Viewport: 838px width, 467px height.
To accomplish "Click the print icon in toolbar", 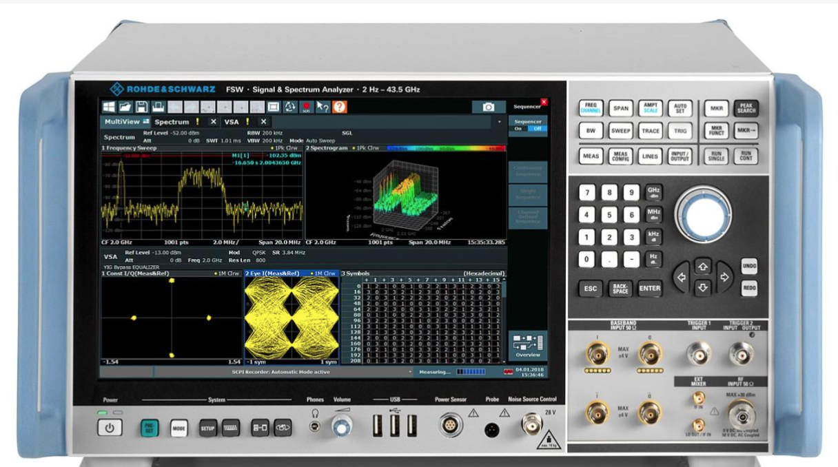I will tap(158, 107).
